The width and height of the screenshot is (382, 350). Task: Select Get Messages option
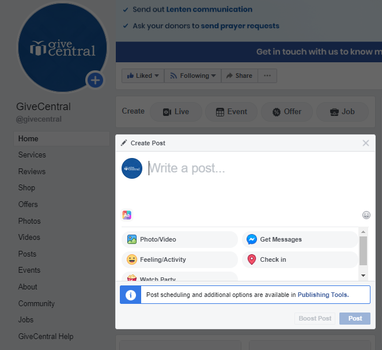click(300, 239)
